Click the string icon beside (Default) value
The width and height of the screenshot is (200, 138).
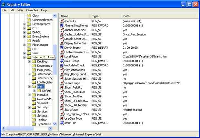[62, 21]
